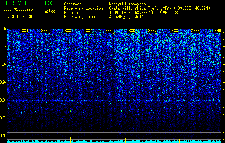
Task: Select antenna value A504HB(yagi 4el)
Action: [x=126, y=17]
